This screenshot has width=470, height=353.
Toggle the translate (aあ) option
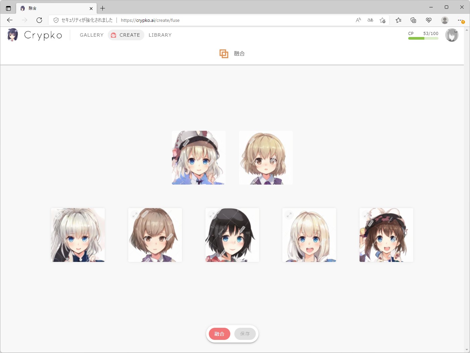click(x=370, y=20)
